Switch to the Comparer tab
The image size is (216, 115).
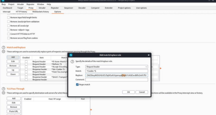coord(95,8)
